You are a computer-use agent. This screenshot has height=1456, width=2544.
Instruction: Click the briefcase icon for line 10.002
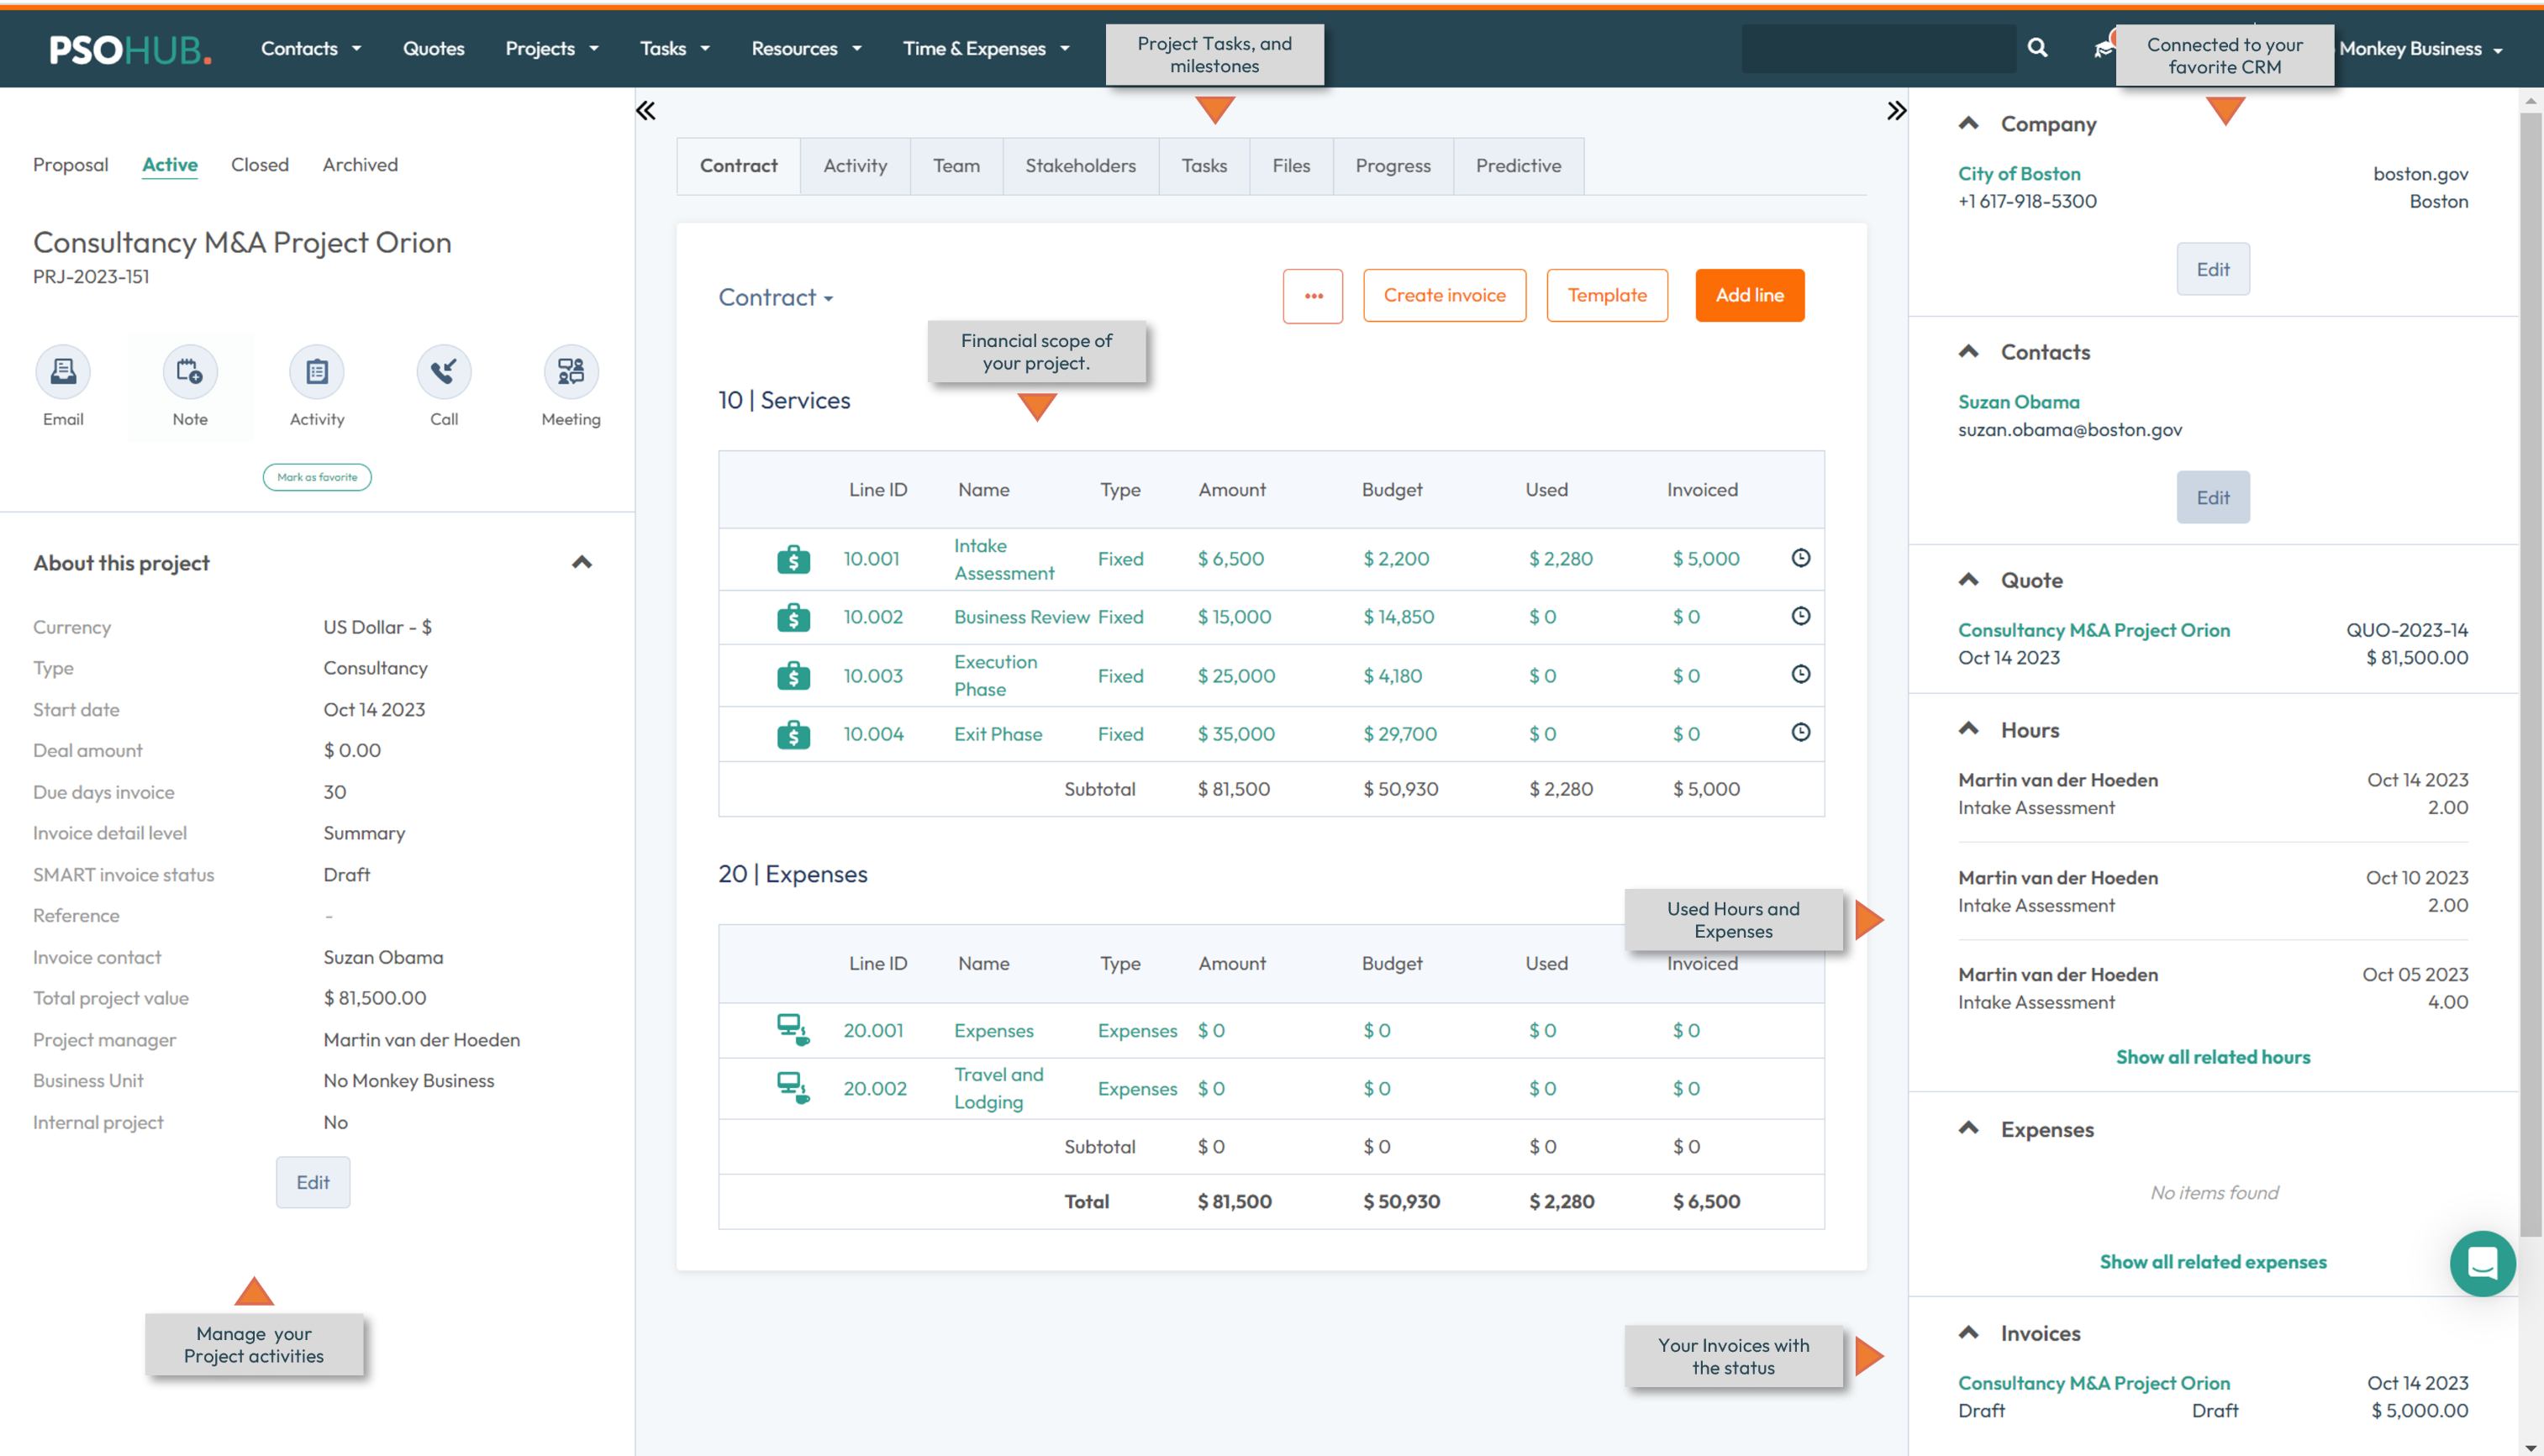[x=793, y=617]
